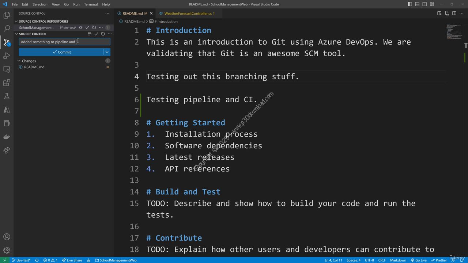Open the Azure view in activity bar
The width and height of the screenshot is (468, 263).
click(7, 110)
